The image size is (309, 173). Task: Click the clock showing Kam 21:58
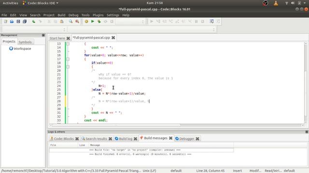[154, 3]
